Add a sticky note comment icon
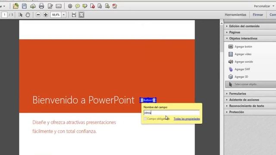Image resolution: width=276 pixels, height=155 pixels. pyautogui.click(x=78, y=6)
